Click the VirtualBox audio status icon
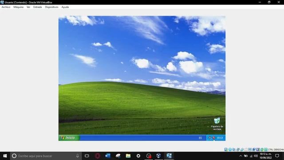This screenshot has height=160, width=284. (234, 149)
